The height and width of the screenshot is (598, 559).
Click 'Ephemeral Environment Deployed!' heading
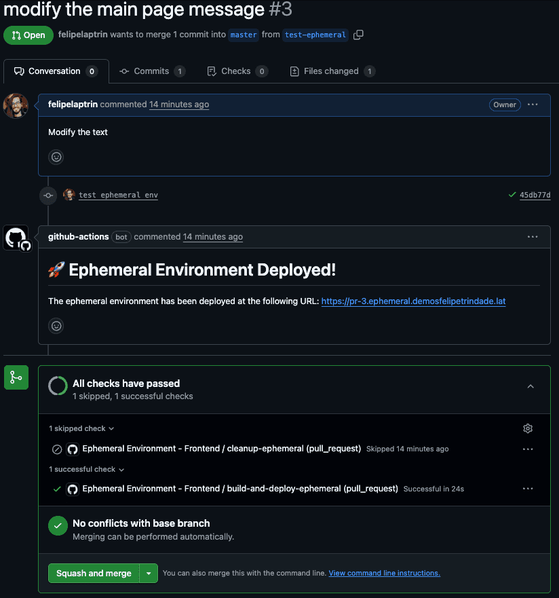[x=202, y=270]
